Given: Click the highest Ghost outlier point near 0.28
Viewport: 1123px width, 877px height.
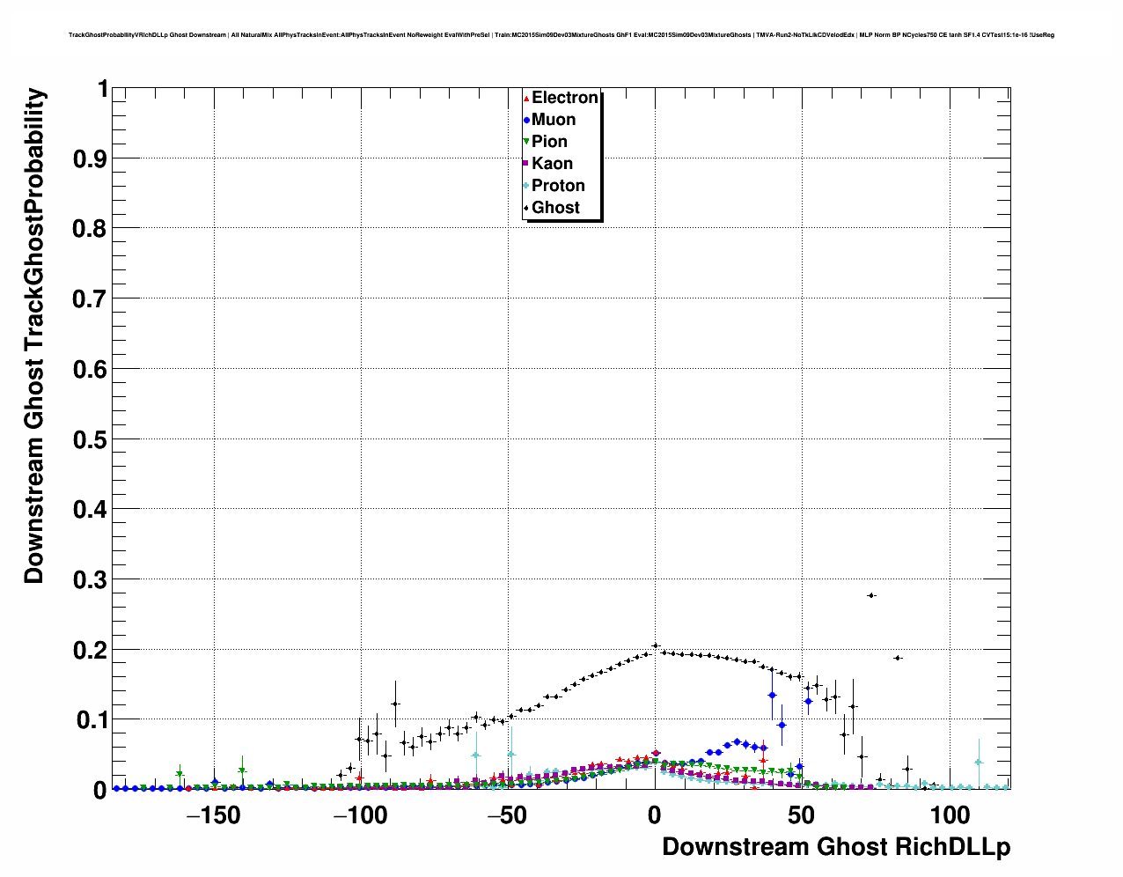Looking at the screenshot, I should coord(871,595).
